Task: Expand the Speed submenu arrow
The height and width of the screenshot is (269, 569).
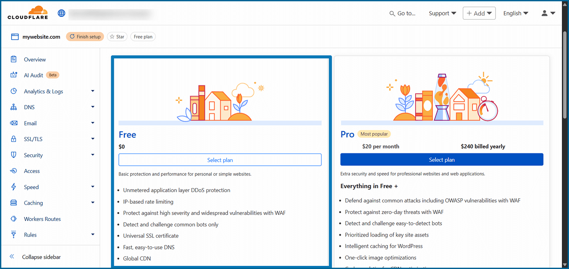Action: (92, 187)
